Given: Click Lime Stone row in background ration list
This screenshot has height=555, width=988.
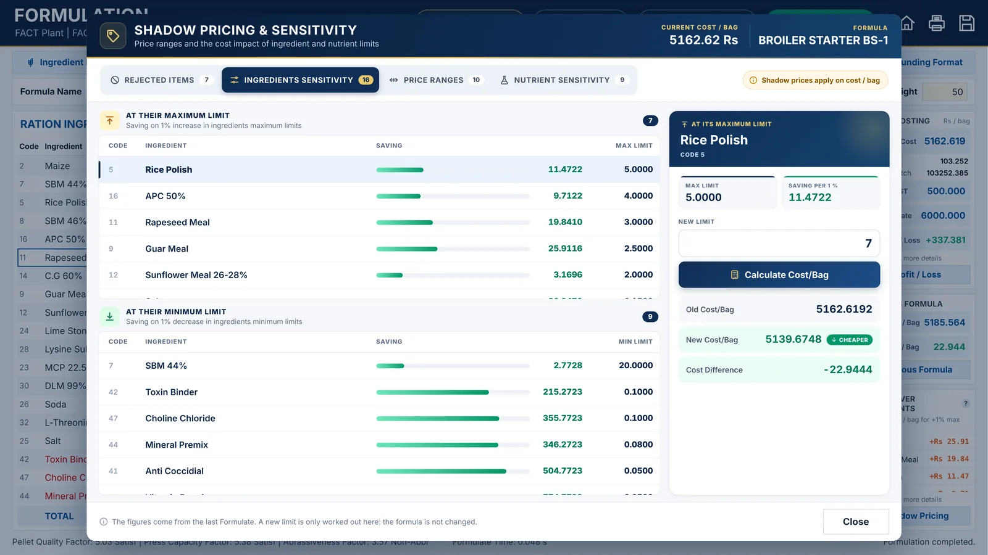Looking at the screenshot, I should 52,331.
